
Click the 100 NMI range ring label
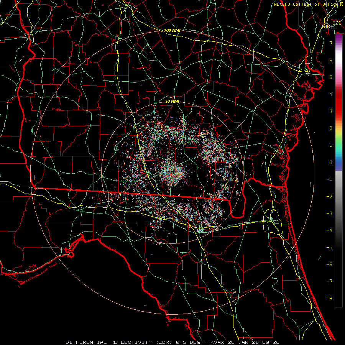pyautogui.click(x=172, y=30)
